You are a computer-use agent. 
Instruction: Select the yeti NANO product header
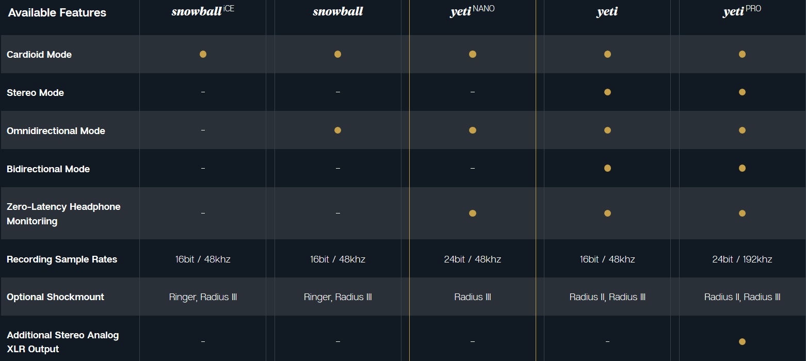(x=472, y=11)
